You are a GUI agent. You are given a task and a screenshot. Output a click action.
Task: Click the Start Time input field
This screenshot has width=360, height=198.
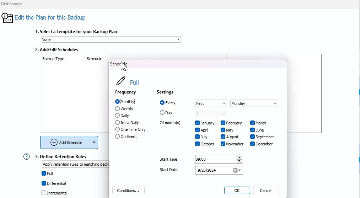[x=215, y=160]
